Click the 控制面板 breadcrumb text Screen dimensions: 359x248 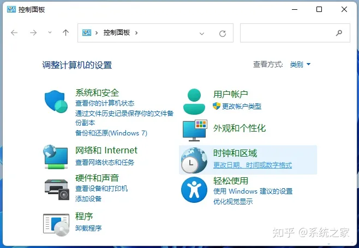[117, 33]
